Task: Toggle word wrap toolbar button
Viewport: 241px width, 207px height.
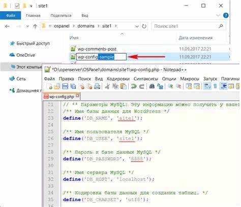Action: (207, 86)
